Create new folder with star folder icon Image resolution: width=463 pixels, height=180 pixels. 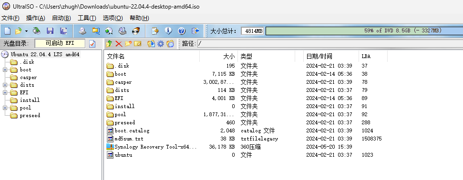coord(128,44)
